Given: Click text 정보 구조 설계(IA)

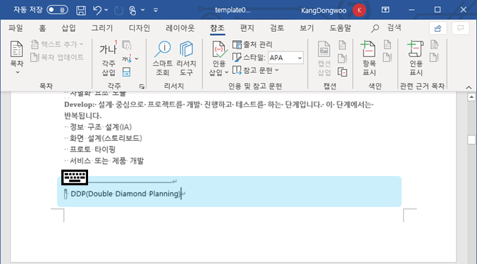Looking at the screenshot, I should (x=101, y=127).
